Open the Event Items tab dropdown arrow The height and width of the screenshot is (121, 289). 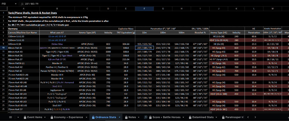pyautogui.click(x=45, y=117)
